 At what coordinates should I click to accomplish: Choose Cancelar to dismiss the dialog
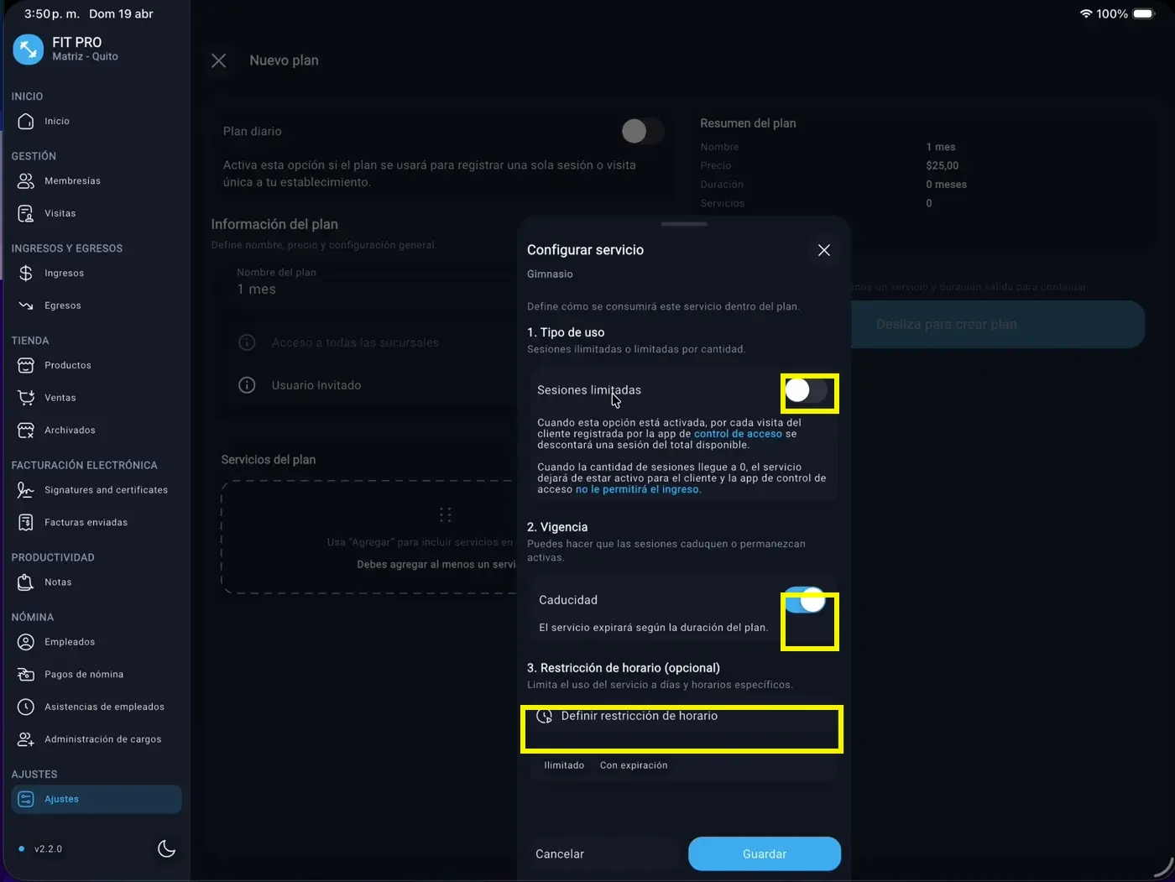(x=559, y=853)
